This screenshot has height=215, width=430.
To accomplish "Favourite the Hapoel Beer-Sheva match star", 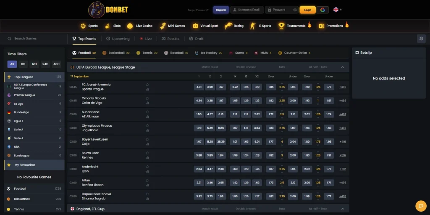I will click(147, 194).
